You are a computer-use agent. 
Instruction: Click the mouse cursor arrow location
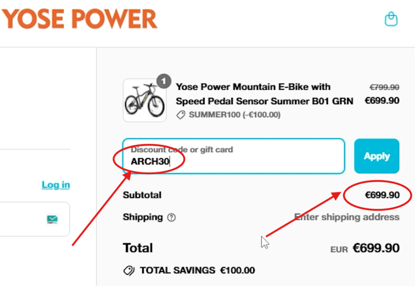point(264,241)
